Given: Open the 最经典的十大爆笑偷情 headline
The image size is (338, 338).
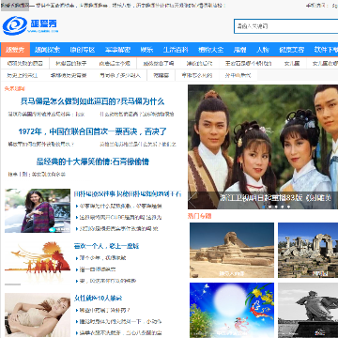Looking at the screenshot, I should 93,161.
